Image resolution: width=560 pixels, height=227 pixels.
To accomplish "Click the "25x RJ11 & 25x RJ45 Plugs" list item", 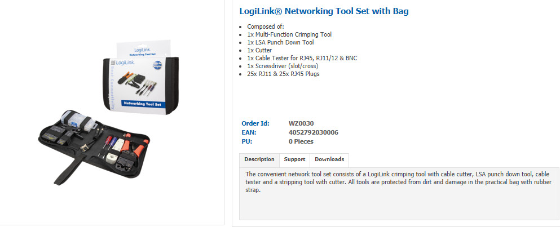I will click(283, 74).
